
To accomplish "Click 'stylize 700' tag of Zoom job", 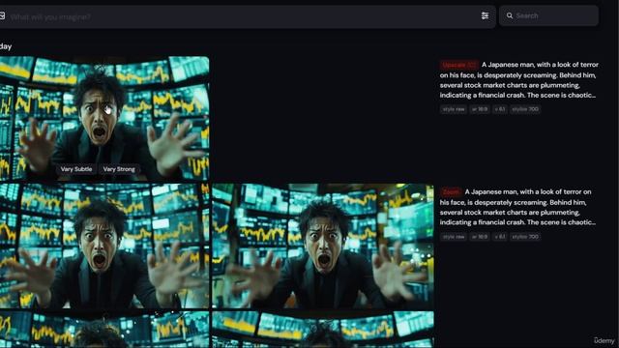I will 525,237.
